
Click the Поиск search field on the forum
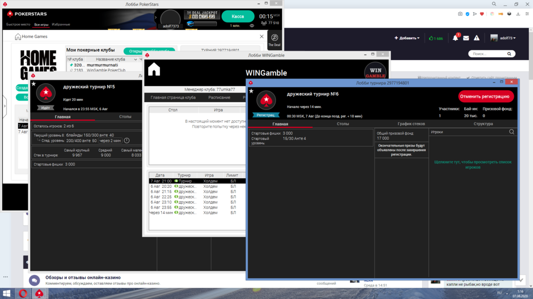[488, 54]
